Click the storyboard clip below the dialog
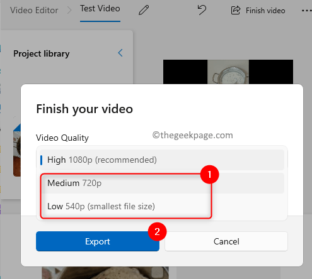Screen dimensions: 312x279 pos(105,273)
